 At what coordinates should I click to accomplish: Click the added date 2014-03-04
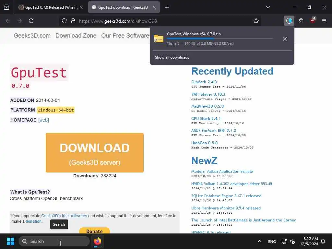(x=48, y=101)
